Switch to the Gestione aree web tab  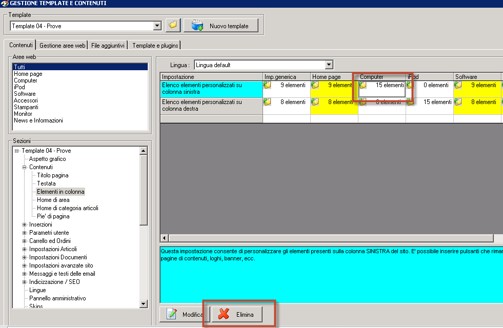point(62,46)
